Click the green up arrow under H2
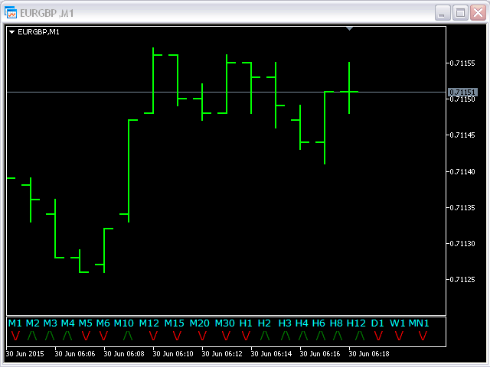 265,336
